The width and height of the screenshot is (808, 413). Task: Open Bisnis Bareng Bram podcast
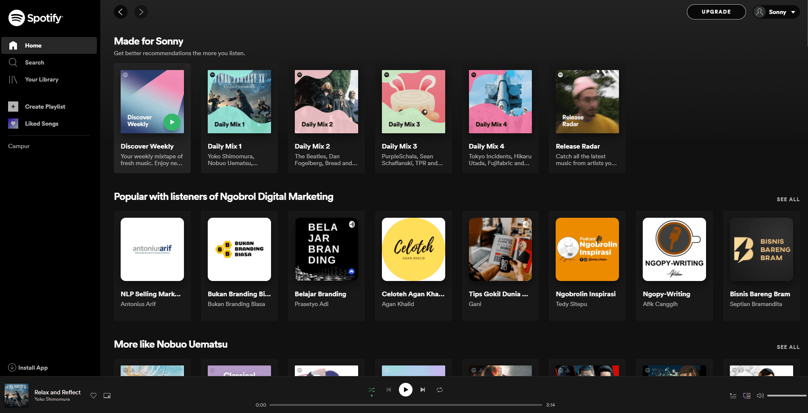(761, 266)
